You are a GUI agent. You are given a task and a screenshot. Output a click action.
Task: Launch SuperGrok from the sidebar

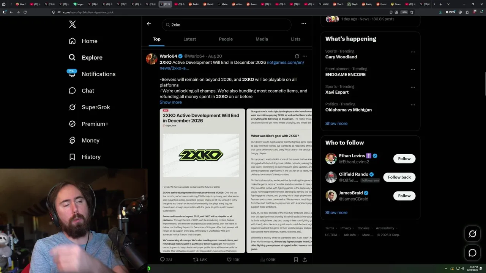[89, 107]
